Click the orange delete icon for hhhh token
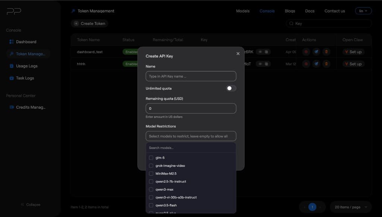 pyautogui.click(x=326, y=64)
